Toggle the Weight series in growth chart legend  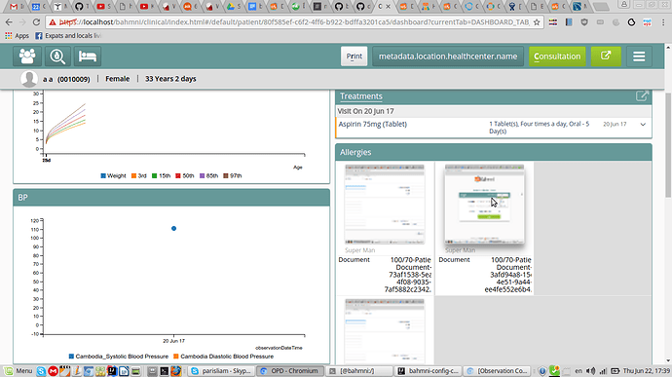pyautogui.click(x=113, y=176)
